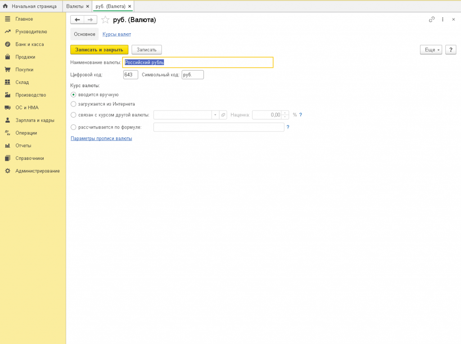Select 'связан с курсом другой валюты' option
The image size is (461, 344).
coord(73,115)
